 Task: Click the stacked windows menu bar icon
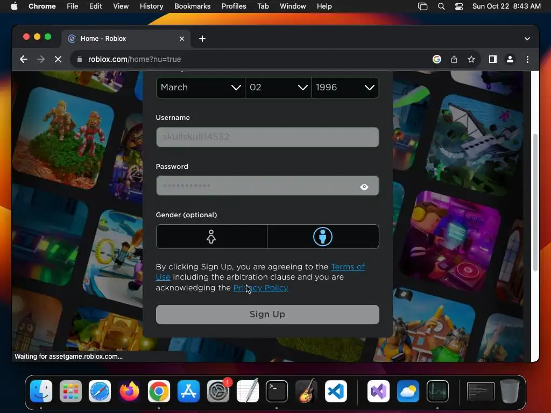pyautogui.click(x=423, y=6)
